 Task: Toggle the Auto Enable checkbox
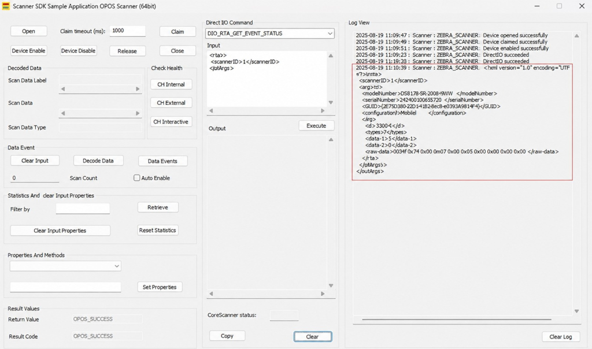(136, 178)
